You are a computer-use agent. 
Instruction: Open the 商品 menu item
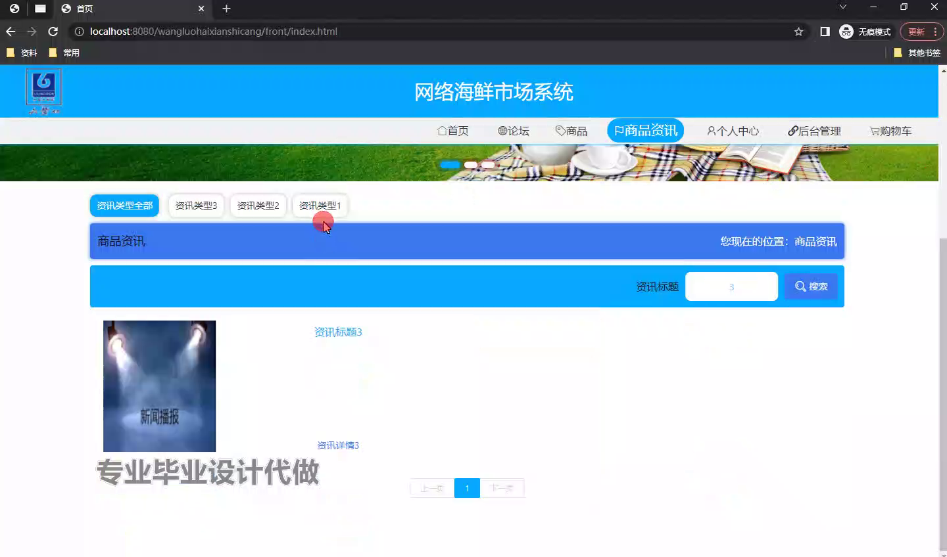(x=571, y=131)
